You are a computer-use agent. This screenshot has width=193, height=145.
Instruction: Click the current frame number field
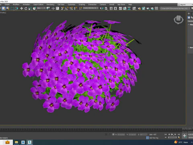click(172, 137)
